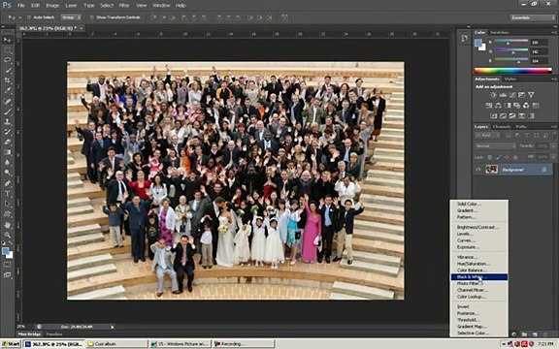This screenshot has width=559, height=349.
Task: Open the layer Kind filter dropdown
Action: tap(488, 136)
